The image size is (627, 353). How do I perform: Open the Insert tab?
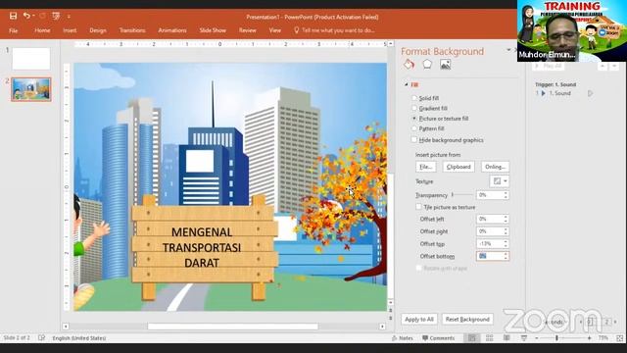(70, 30)
